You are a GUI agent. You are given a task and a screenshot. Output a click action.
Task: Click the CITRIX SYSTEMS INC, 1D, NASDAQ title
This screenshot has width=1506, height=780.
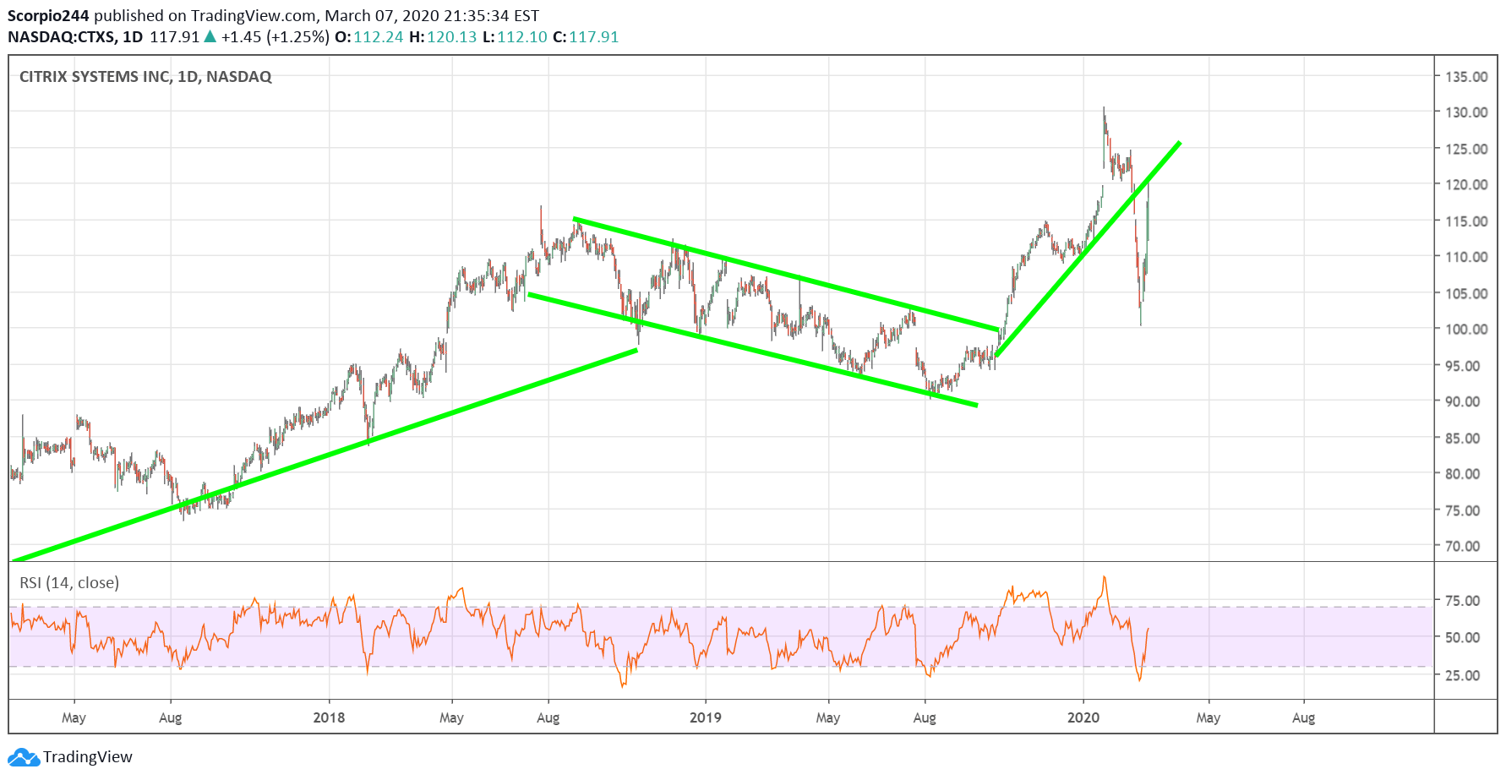click(x=145, y=77)
